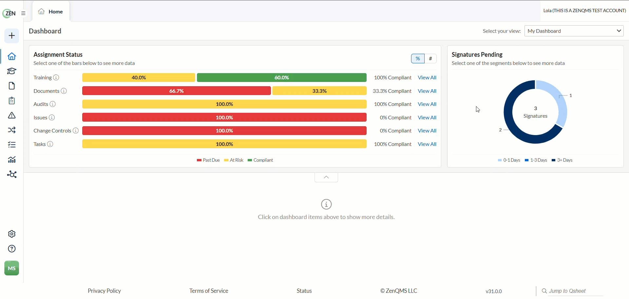629x299 pixels.
Task: Open the Reports chart icon in sidebar
Action: (x=12, y=160)
